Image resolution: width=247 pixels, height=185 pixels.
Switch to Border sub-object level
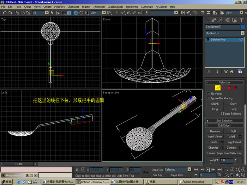[x=223, y=88]
